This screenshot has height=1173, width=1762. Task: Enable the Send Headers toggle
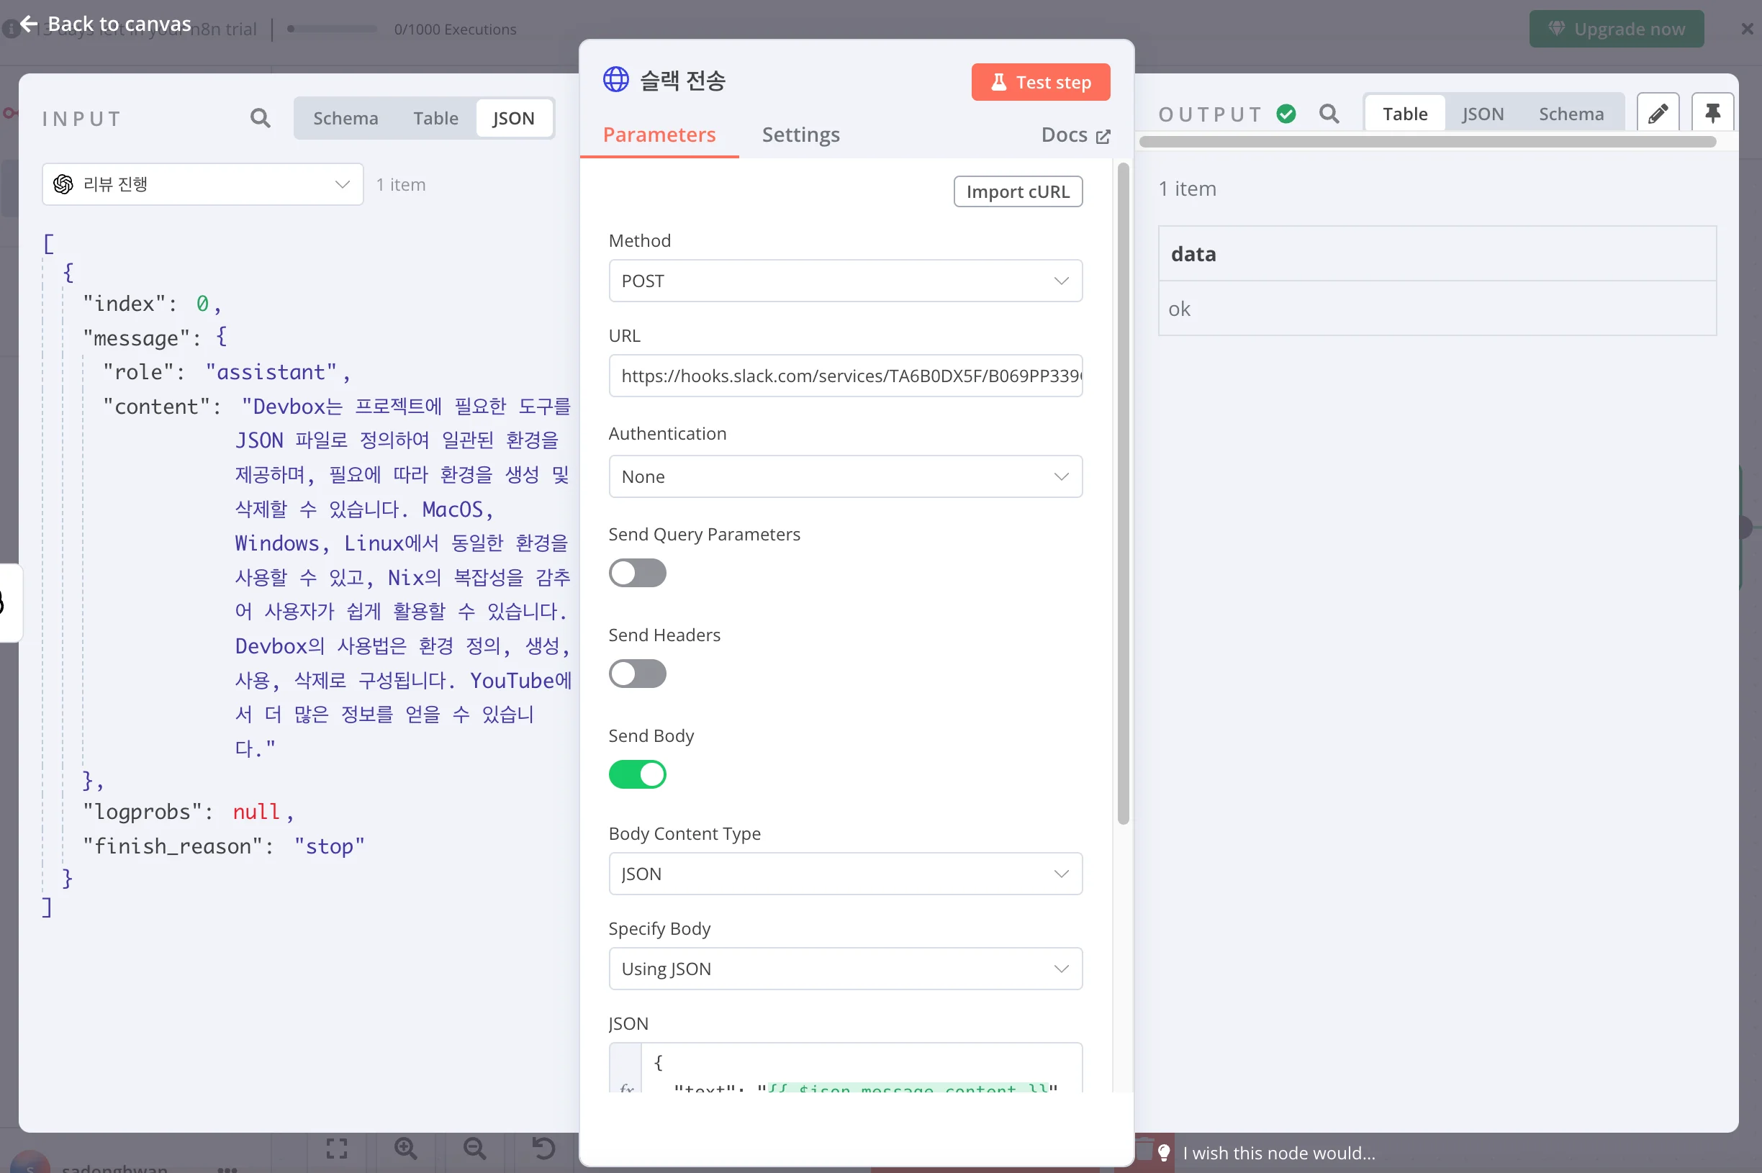(637, 674)
